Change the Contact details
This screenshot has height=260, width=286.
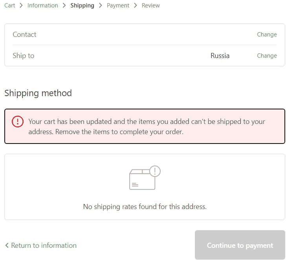(x=267, y=35)
